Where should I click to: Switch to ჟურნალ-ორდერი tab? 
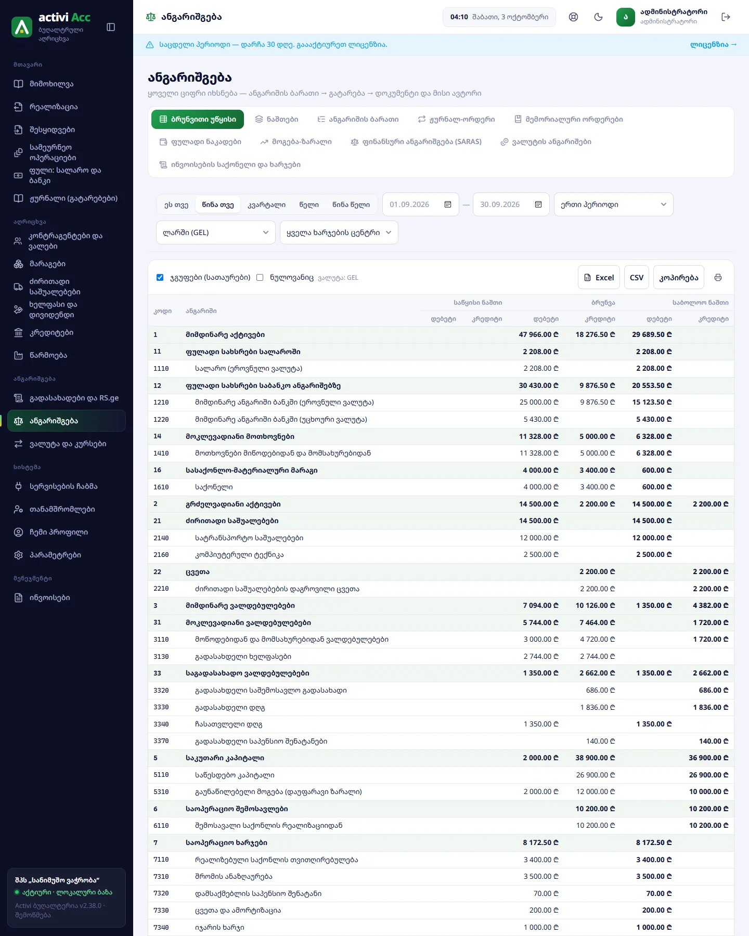(457, 119)
